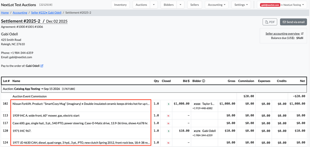Click the 1939 IHC A lot name
This screenshot has height=147, width=310.
(x=46, y=116)
